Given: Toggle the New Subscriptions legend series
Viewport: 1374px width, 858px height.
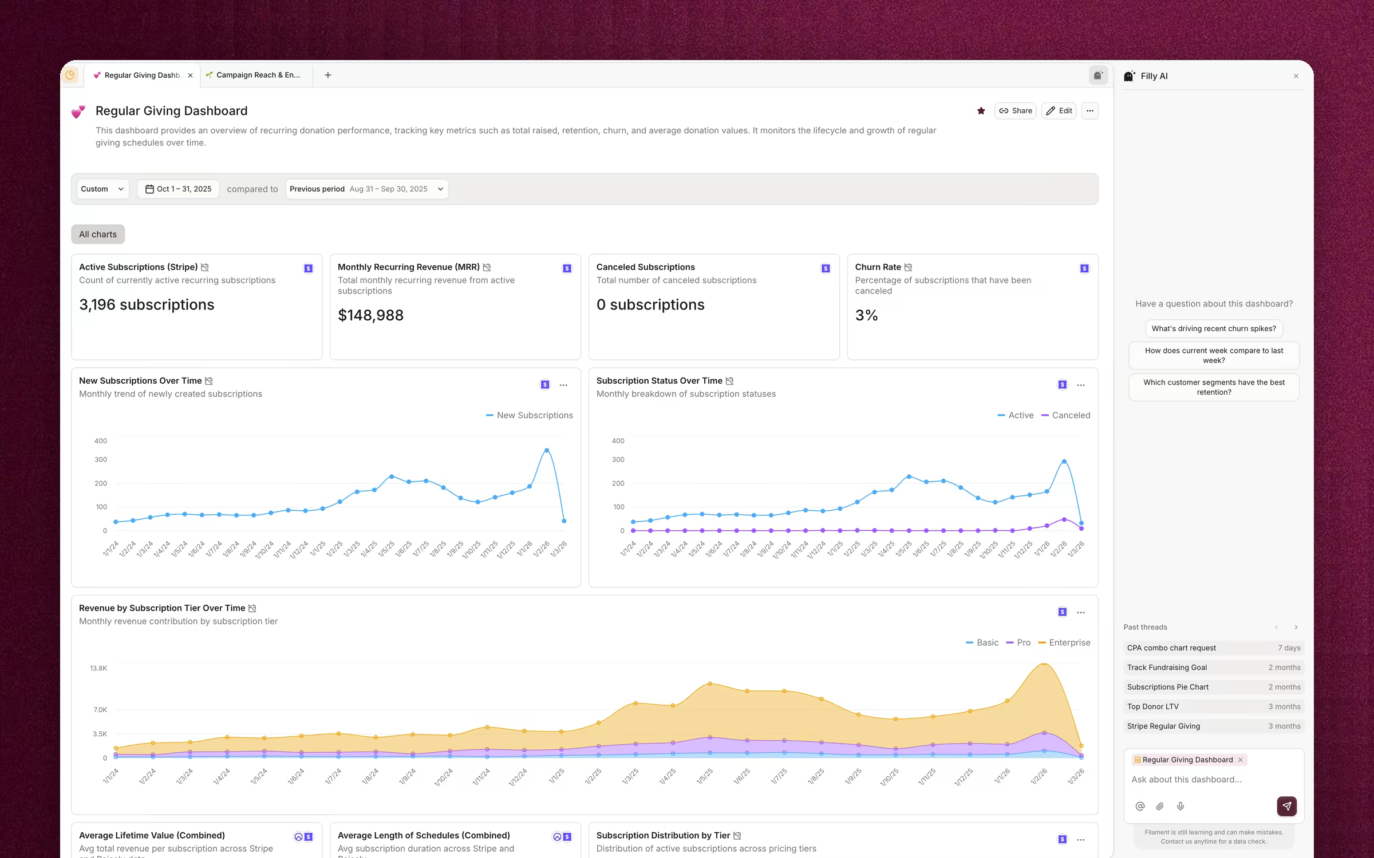Looking at the screenshot, I should coord(529,415).
